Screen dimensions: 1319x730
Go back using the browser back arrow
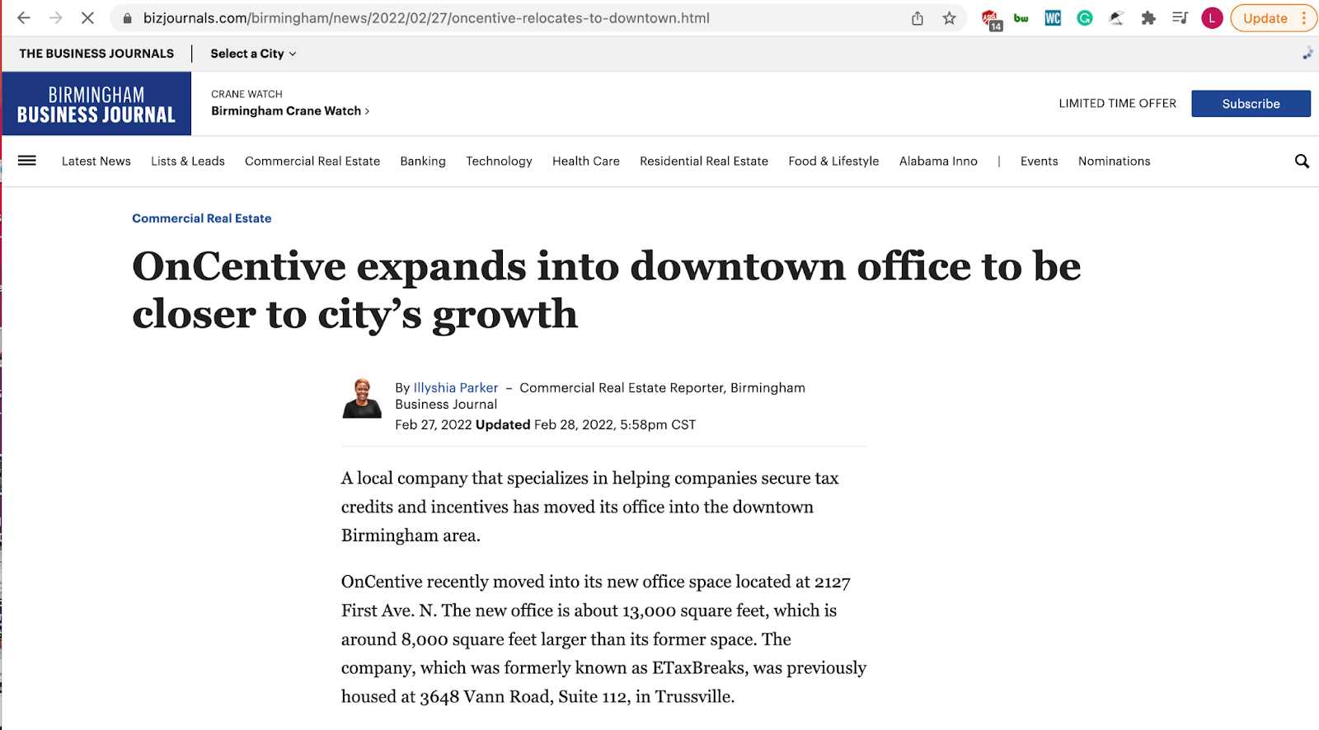point(24,18)
